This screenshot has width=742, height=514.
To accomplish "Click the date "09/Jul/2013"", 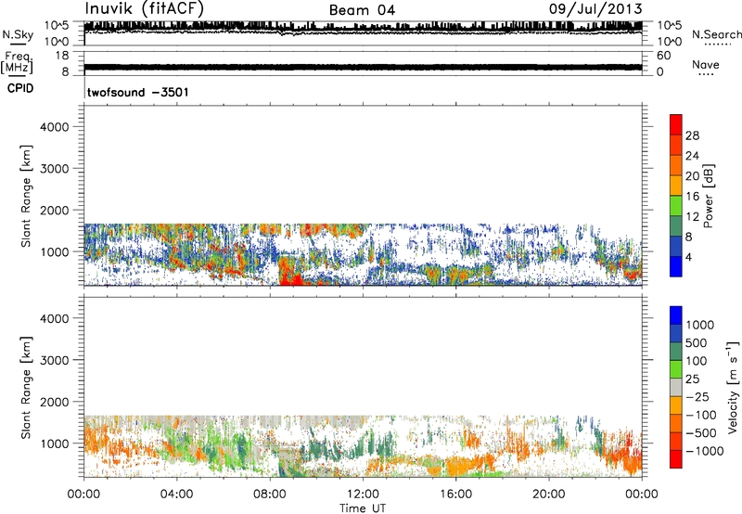I will (595, 9).
